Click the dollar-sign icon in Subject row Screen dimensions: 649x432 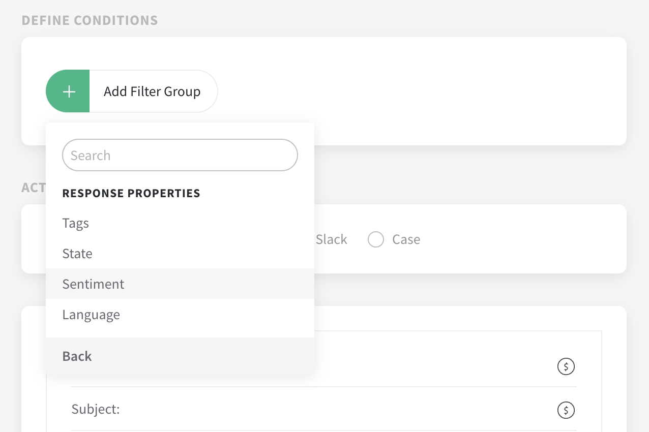click(x=566, y=409)
